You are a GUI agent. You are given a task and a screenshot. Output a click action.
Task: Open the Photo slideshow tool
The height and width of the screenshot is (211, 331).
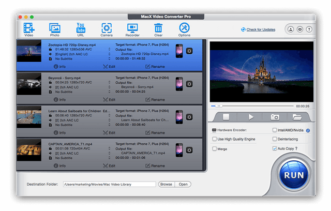(55, 29)
